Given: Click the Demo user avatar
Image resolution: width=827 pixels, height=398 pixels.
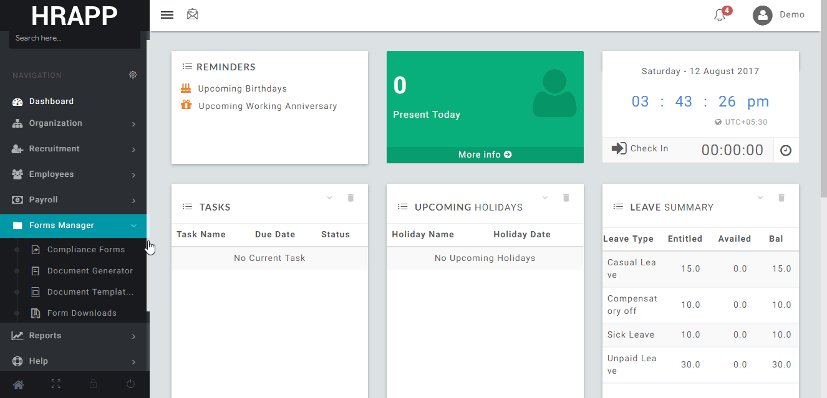Looking at the screenshot, I should coord(762,15).
